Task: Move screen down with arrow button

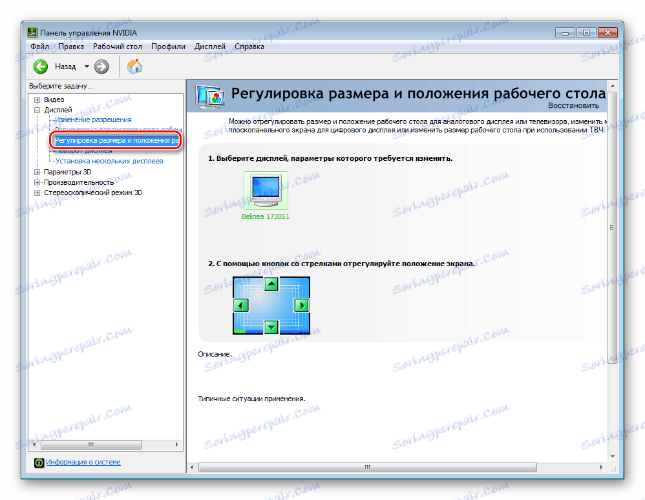Action: tap(271, 328)
